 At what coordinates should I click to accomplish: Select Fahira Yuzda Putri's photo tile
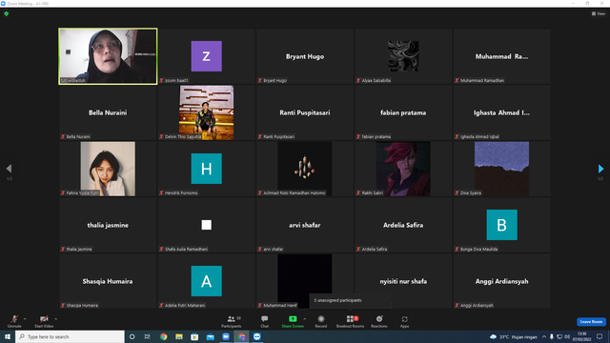pos(108,169)
